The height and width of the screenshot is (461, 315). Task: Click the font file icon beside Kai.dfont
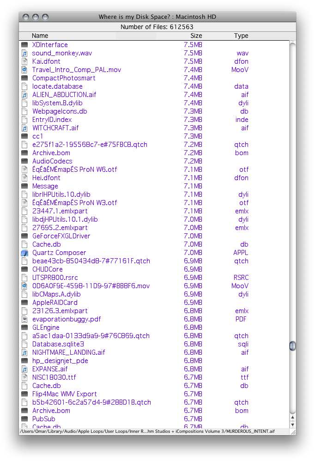coord(24,61)
